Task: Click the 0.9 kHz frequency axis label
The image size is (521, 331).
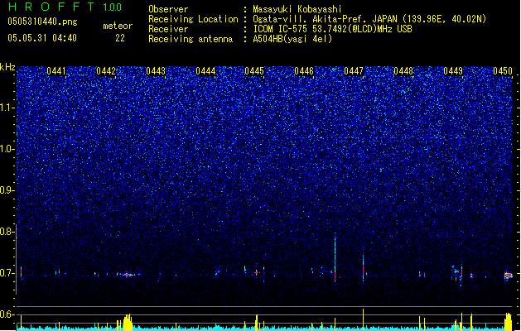Action: pos(7,190)
